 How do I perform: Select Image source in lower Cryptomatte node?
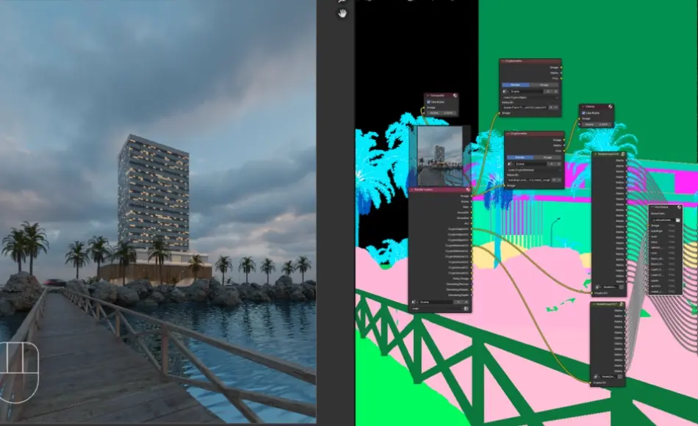pyautogui.click(x=548, y=157)
